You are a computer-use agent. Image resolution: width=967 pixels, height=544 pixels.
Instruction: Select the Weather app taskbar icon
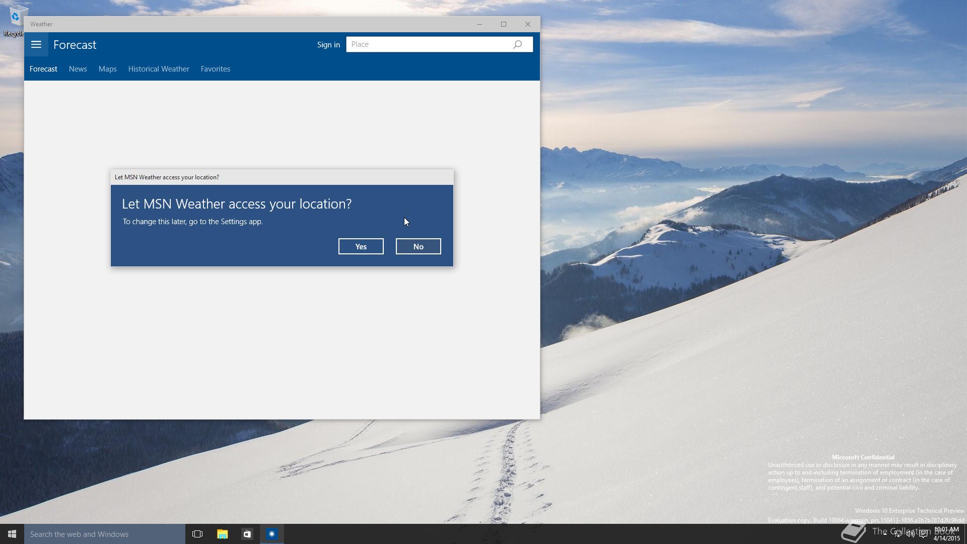[272, 534]
